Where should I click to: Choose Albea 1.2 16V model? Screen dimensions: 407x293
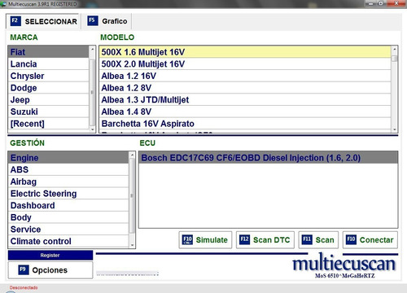[x=245, y=76]
